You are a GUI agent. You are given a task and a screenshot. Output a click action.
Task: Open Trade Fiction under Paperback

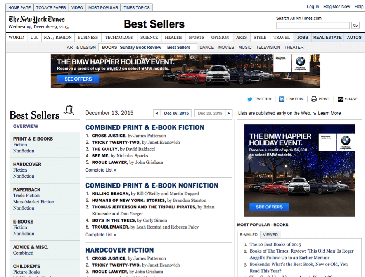[x=26, y=196]
